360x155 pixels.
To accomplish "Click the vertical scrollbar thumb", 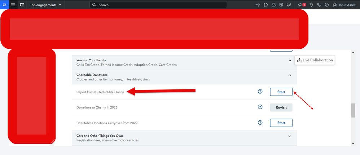I will [x=353, y=110].
